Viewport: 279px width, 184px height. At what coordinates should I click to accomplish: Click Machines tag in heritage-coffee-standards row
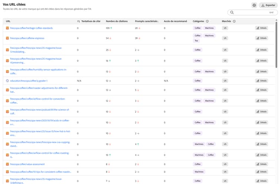[x=209, y=28]
